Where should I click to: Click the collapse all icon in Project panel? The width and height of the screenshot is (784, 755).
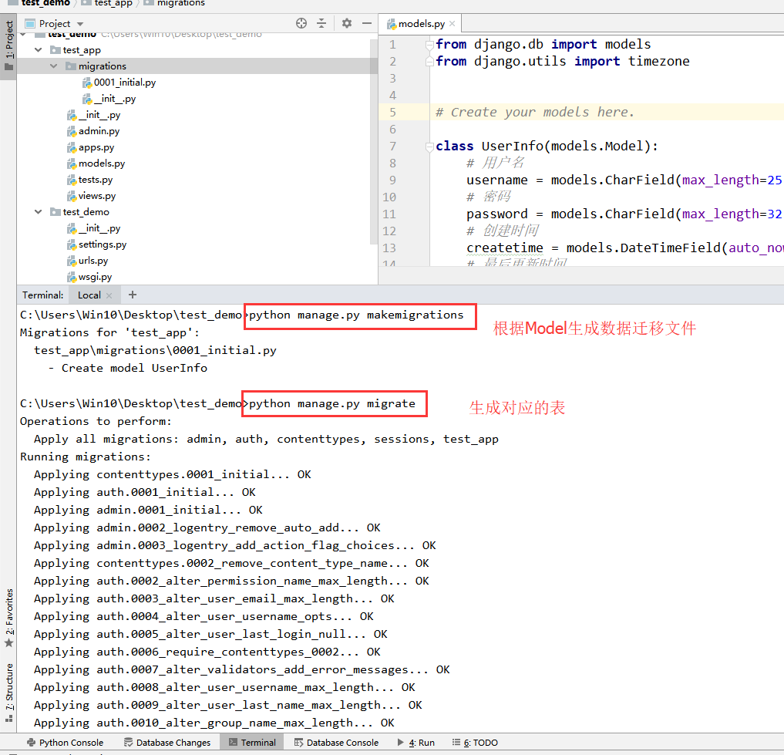[x=321, y=23]
